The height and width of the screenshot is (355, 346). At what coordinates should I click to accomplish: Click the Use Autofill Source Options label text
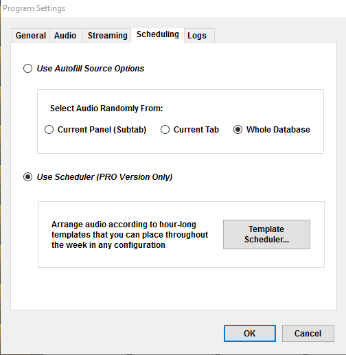click(x=91, y=69)
